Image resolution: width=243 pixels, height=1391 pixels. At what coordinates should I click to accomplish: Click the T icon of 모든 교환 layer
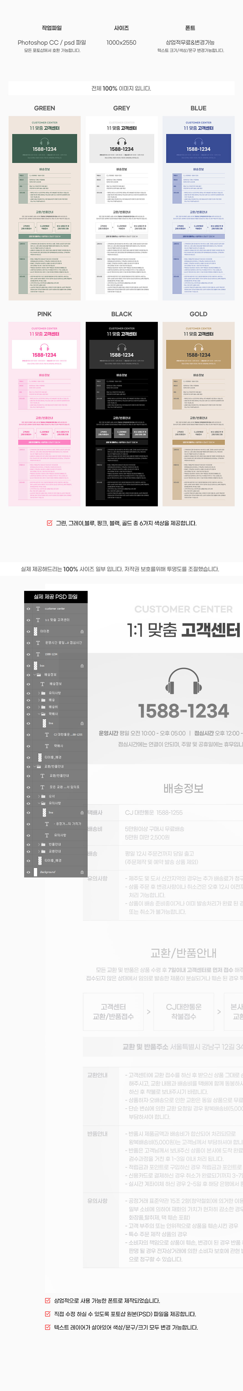point(42,787)
